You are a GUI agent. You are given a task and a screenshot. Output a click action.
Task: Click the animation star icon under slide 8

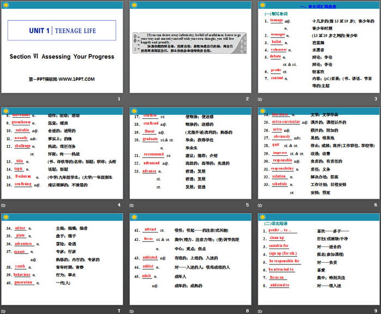[x=132, y=310]
